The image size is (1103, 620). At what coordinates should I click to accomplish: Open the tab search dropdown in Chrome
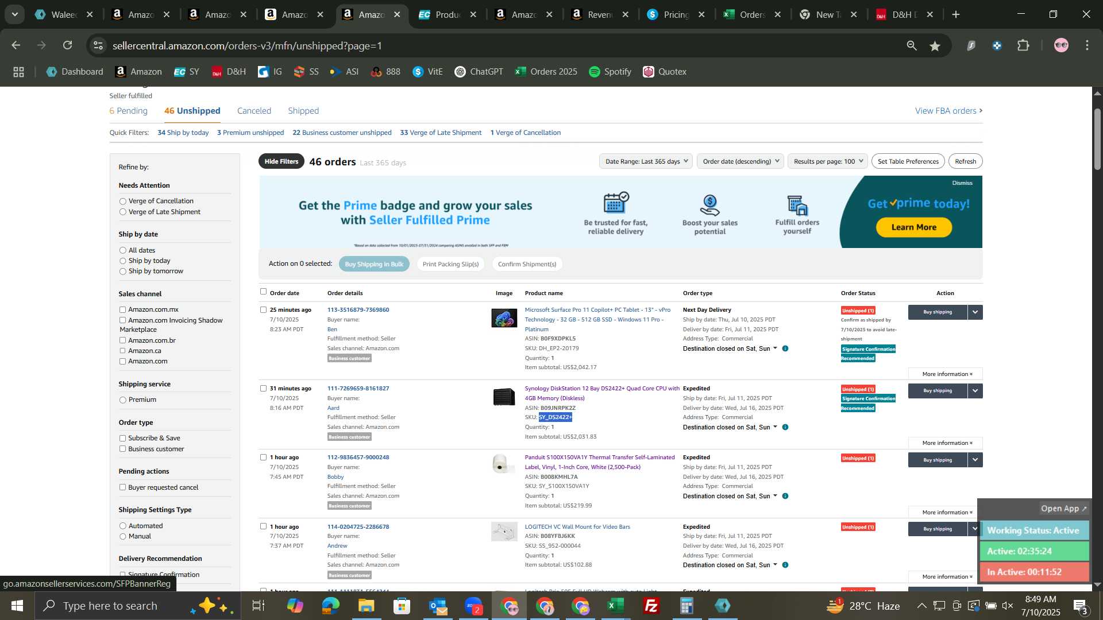[14, 14]
